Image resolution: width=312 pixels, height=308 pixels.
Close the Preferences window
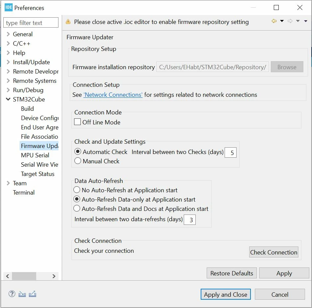coord(300,8)
